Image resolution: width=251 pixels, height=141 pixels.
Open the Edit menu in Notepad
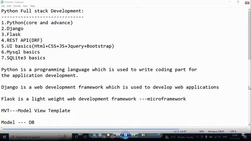click(x=9, y=6)
